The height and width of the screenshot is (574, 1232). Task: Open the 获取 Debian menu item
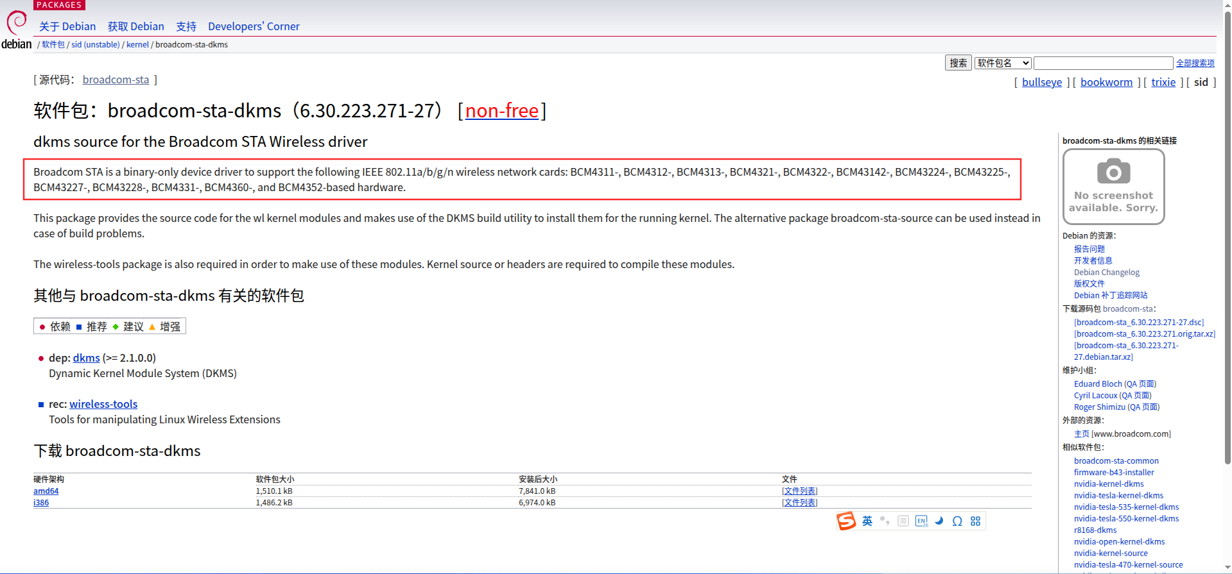[135, 26]
